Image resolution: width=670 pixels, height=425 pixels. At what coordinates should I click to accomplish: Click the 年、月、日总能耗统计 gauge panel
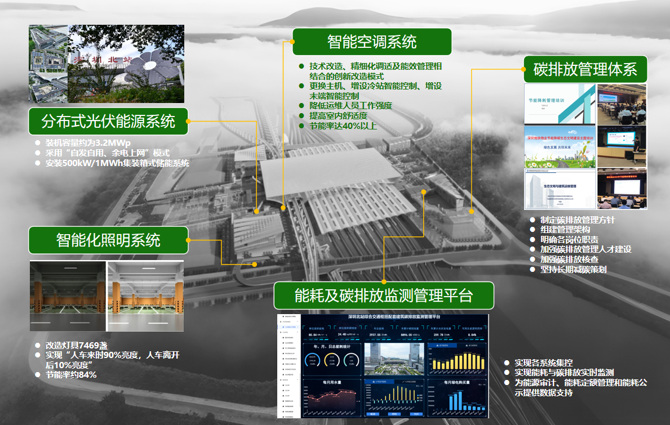pyautogui.click(x=332, y=360)
